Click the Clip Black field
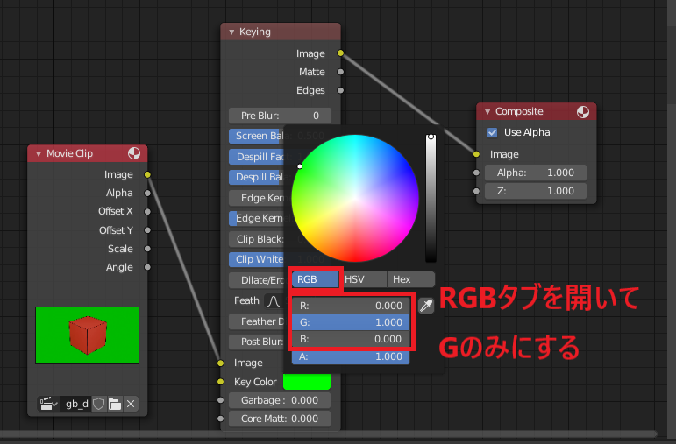Viewport: 676px width, 444px height. [x=256, y=239]
